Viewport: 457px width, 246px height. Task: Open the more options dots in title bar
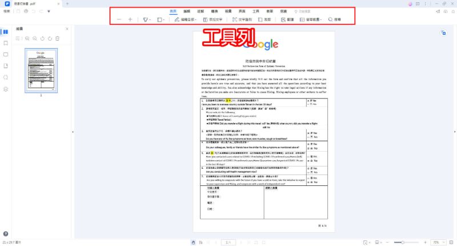(425, 4)
